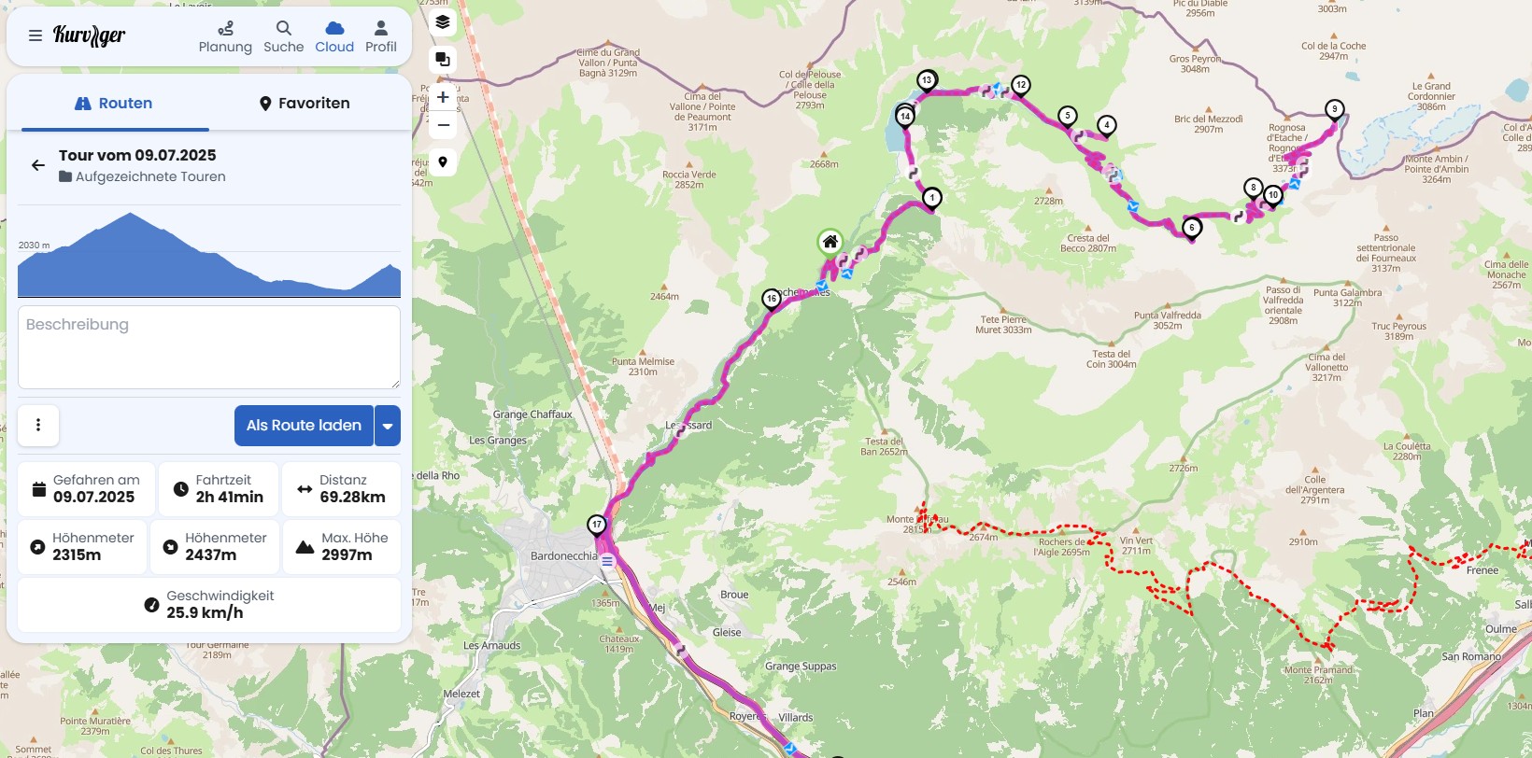
Task: Open the hamburger menu next to Kurviger logo
Action: click(x=35, y=36)
